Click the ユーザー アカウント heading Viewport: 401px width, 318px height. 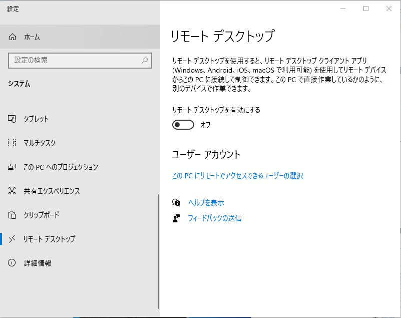(206, 155)
